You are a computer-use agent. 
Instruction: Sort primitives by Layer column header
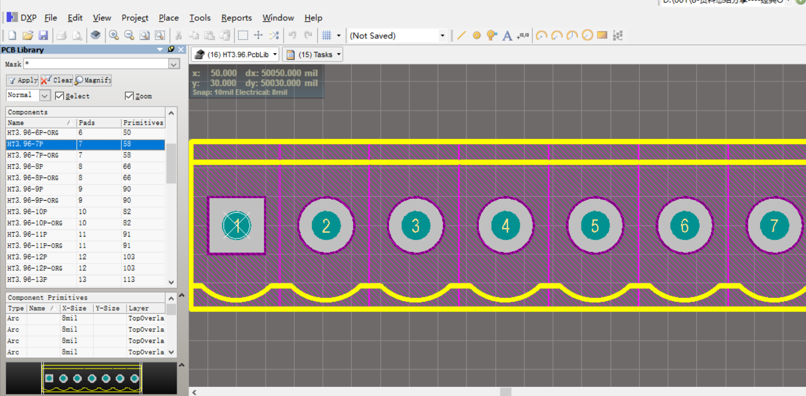pos(146,308)
